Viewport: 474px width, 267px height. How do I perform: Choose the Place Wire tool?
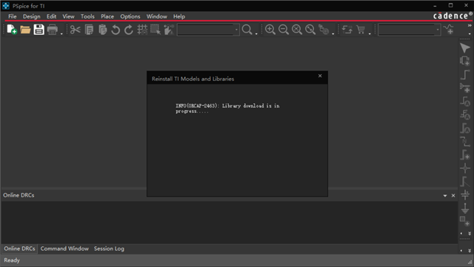click(465, 74)
